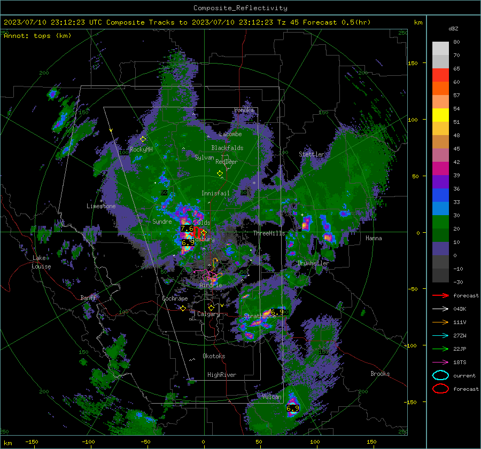The height and width of the screenshot is (449, 481).
Task: Click the Okotoks town label
Action: 214,356
